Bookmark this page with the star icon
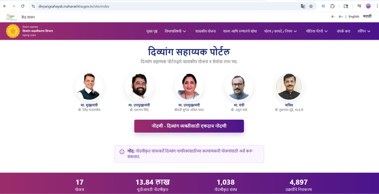 point(311,6)
